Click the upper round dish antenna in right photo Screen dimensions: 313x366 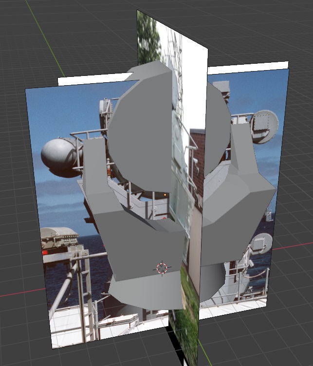pos(265,126)
